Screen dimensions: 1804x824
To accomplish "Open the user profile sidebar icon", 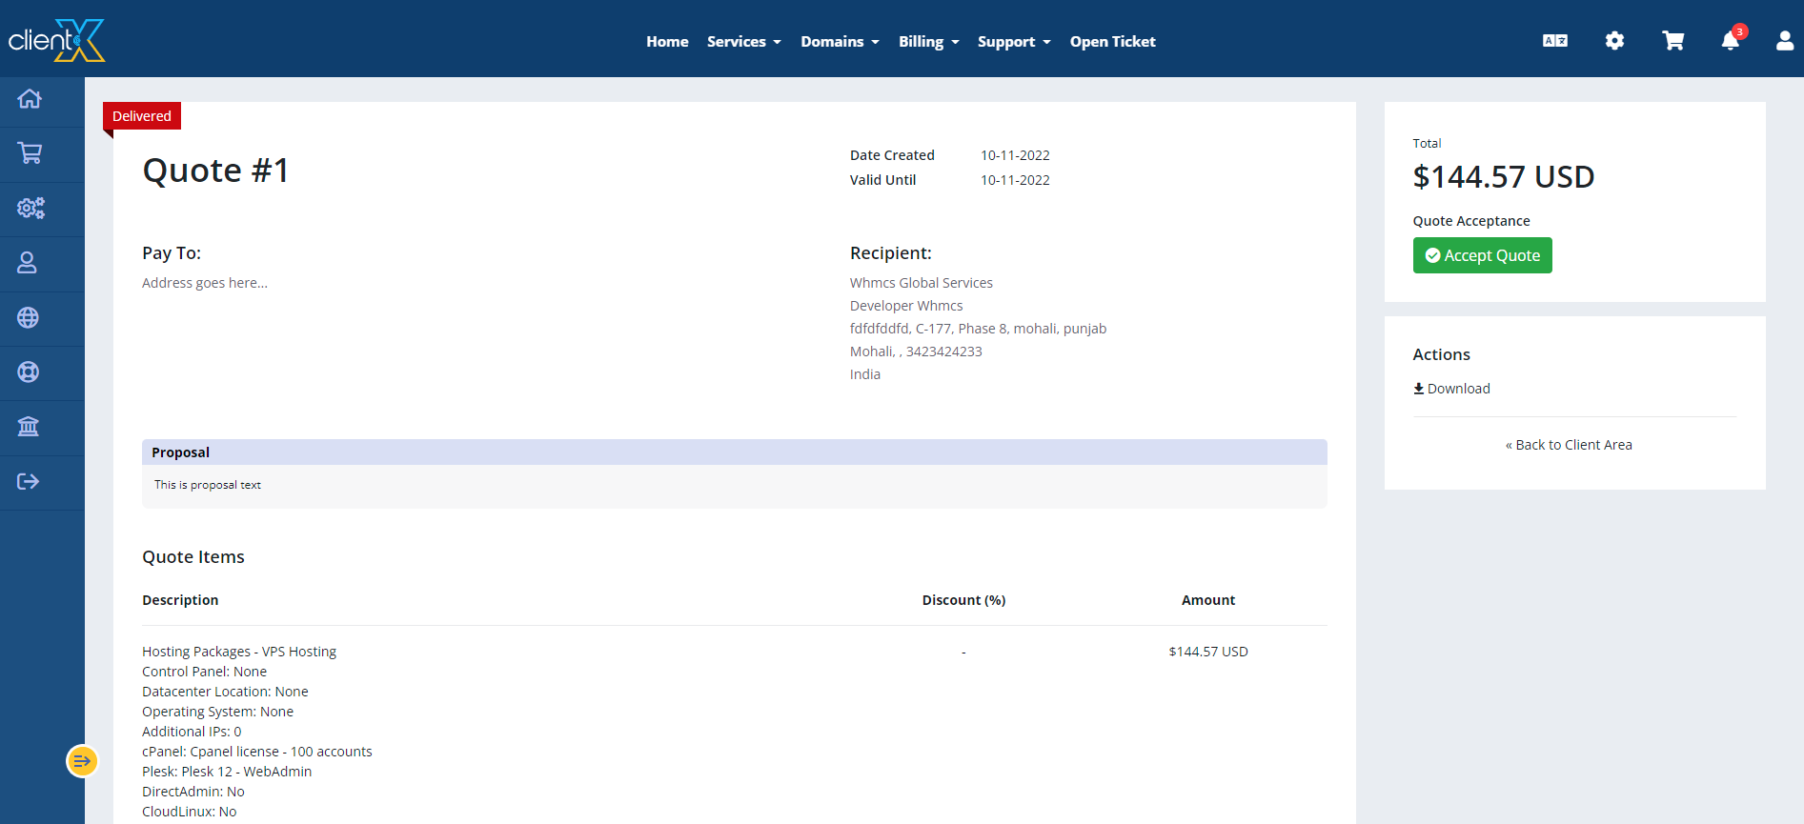I will coord(28,263).
